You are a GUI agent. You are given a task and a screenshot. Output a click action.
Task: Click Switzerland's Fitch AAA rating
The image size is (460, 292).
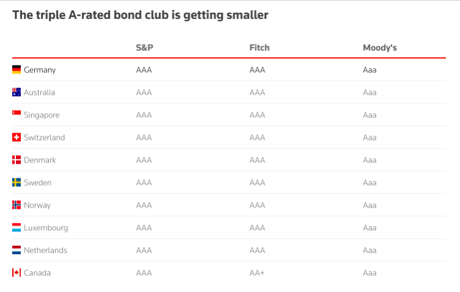click(258, 137)
